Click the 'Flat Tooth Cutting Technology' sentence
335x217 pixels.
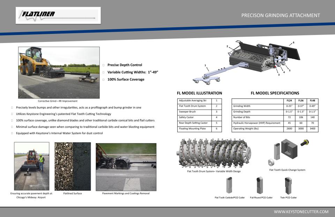click(64, 114)
